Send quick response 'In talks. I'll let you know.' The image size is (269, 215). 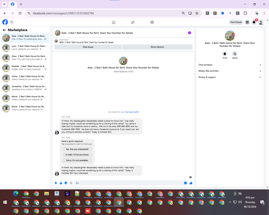coord(77,155)
